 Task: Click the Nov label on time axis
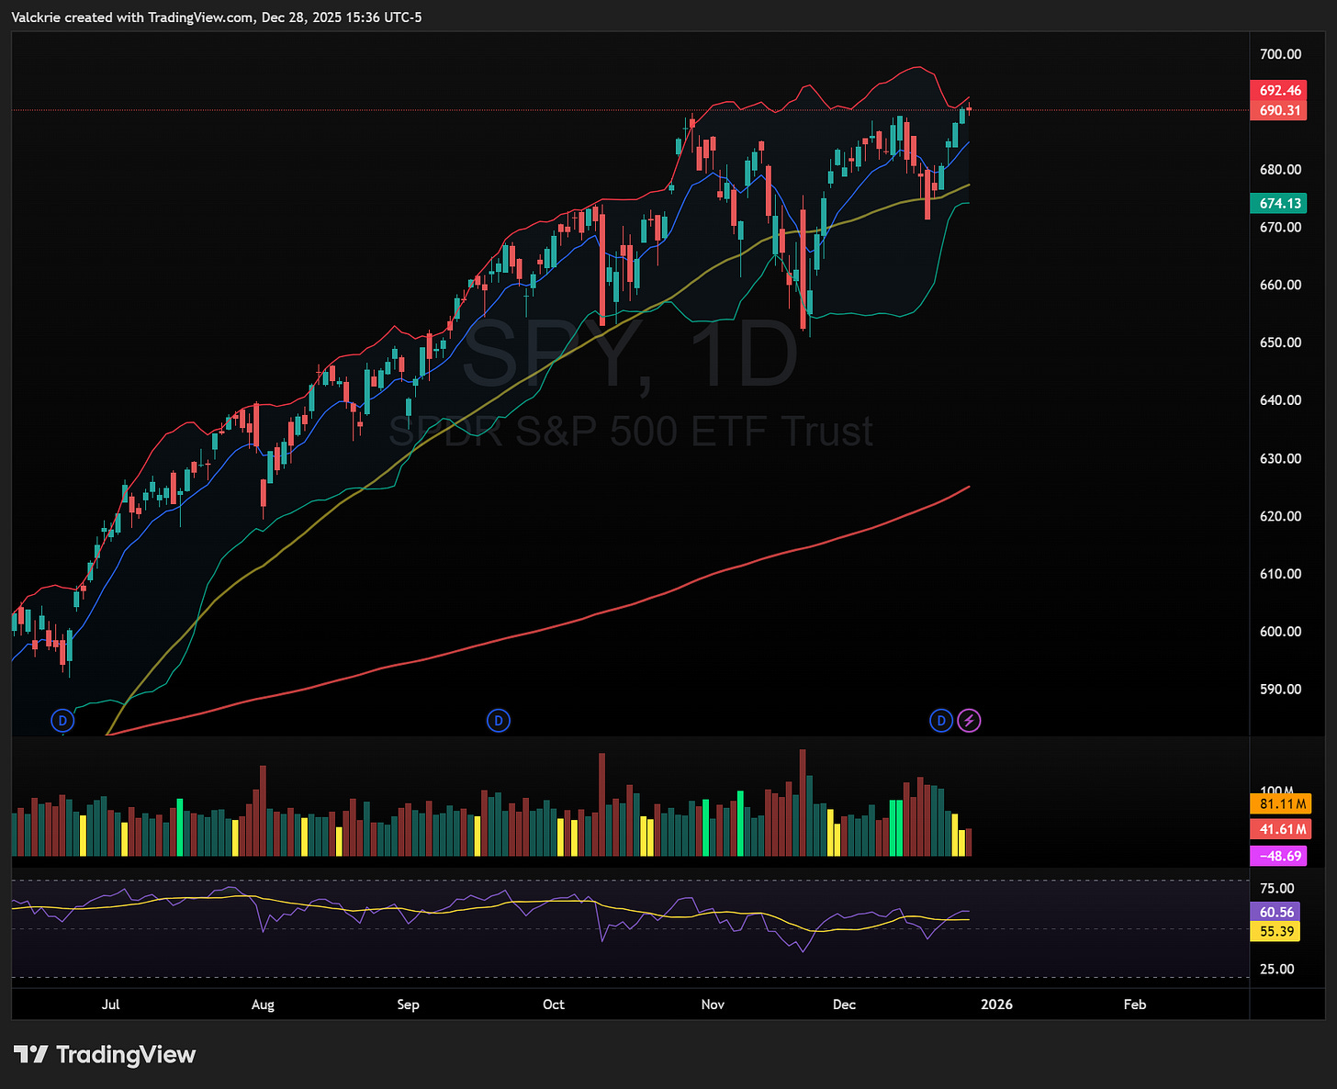click(713, 1005)
